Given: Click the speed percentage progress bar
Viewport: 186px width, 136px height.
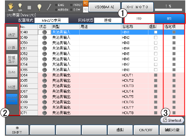Looking at the screenshot, I should click(x=168, y=10).
